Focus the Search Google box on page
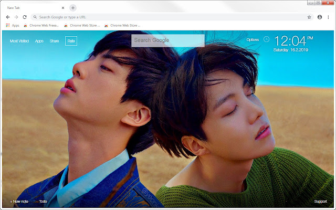Screen dimensions: 336x210 tap(168, 40)
